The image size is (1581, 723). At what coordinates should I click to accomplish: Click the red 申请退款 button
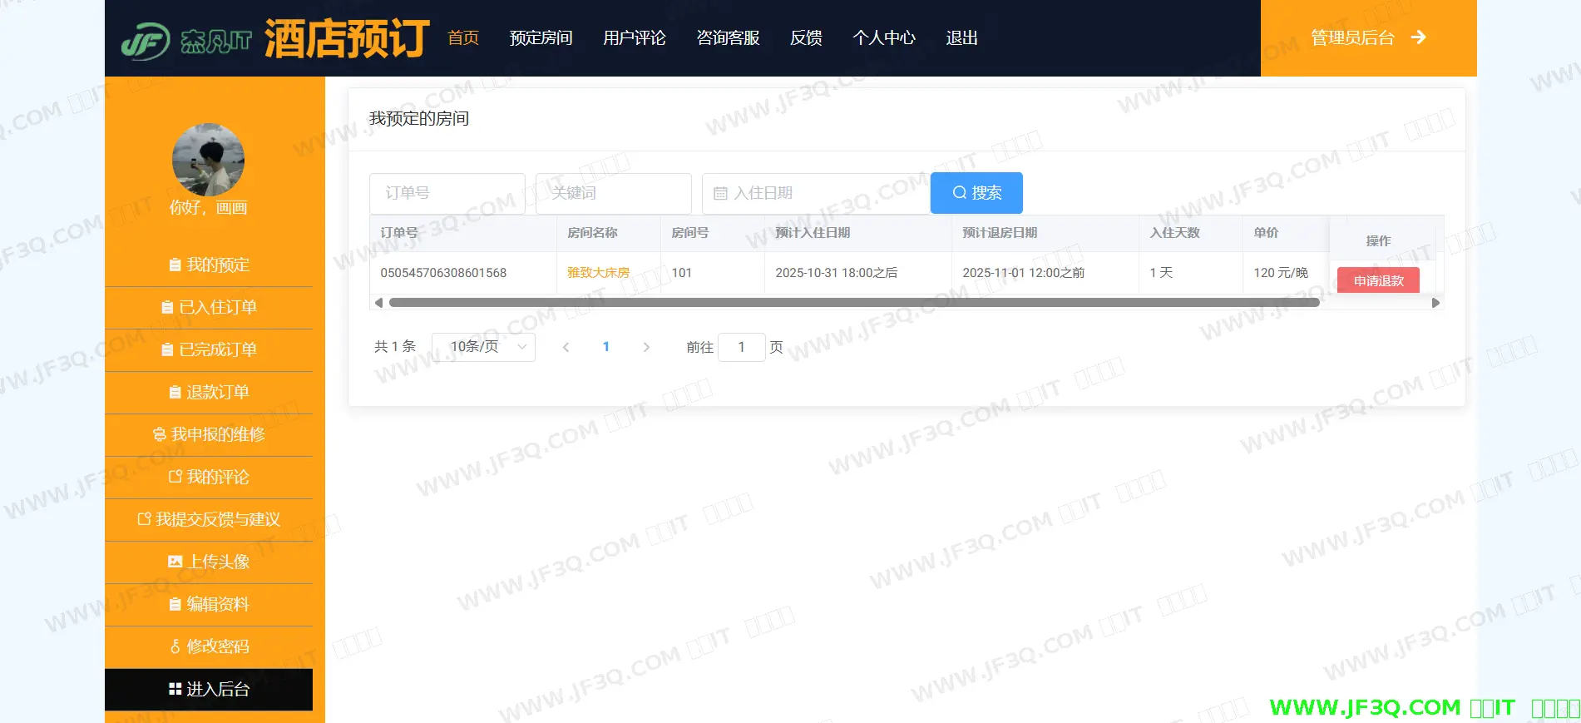tap(1378, 280)
